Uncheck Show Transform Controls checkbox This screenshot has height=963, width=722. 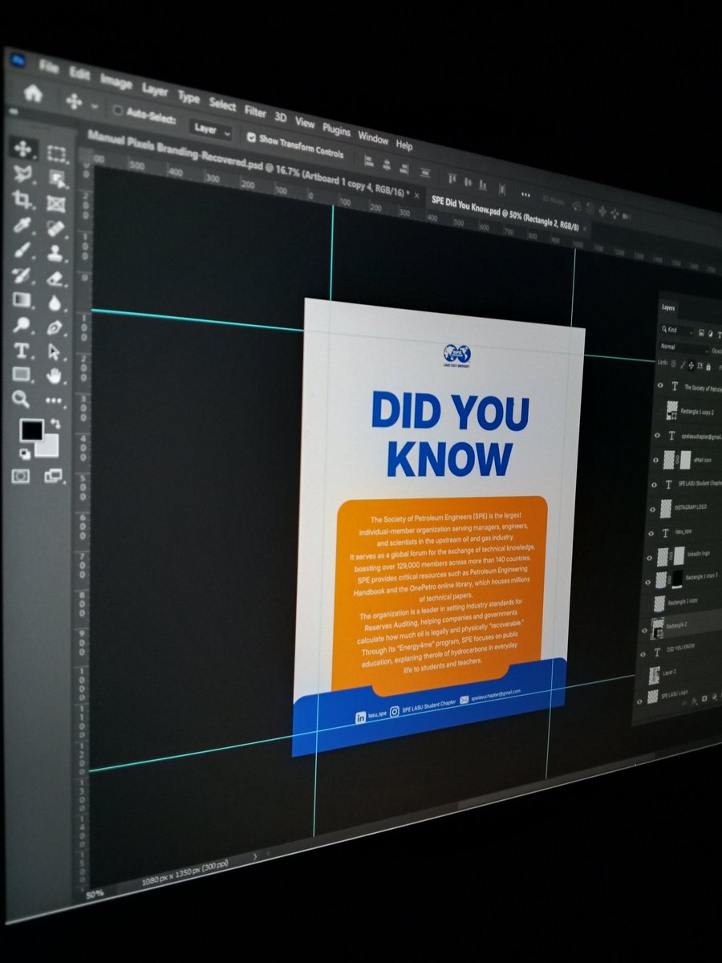point(251,137)
